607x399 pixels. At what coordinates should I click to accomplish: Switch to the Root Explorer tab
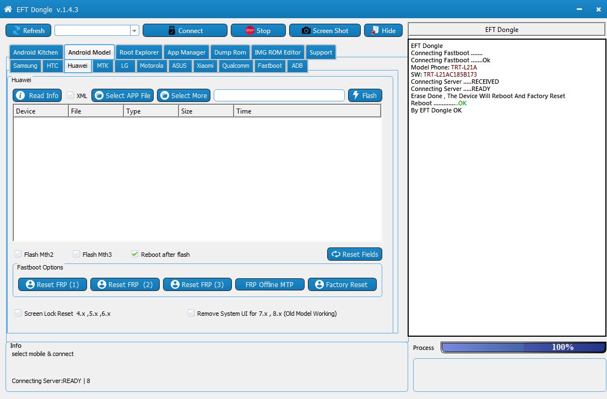(x=139, y=52)
